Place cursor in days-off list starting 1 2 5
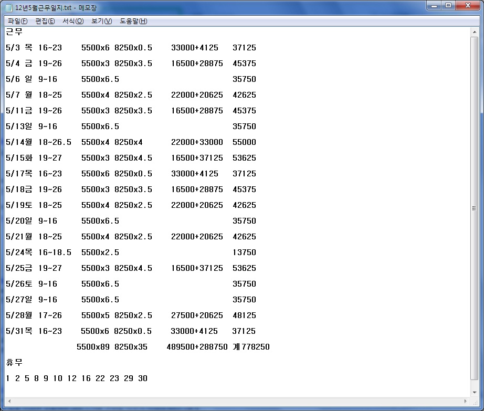Image resolution: width=484 pixels, height=411 pixels. [77, 378]
